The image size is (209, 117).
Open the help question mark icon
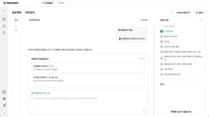[x=4, y=99]
